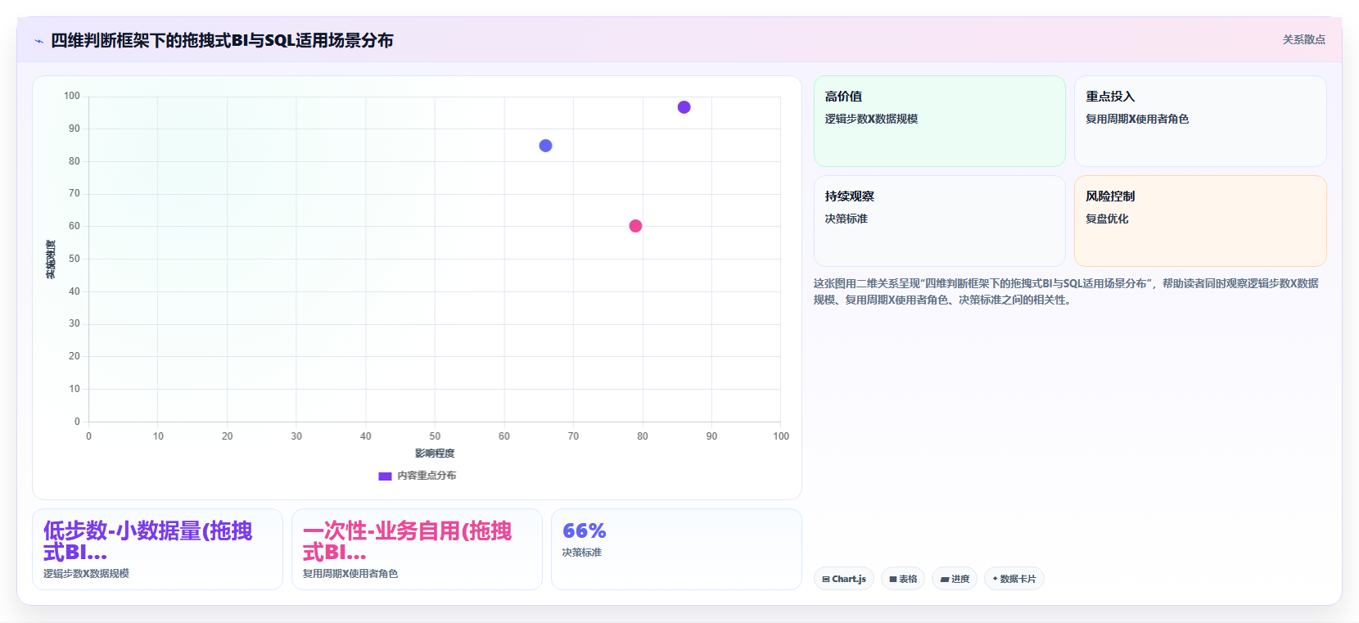This screenshot has width=1359, height=623.
Task: Click 逻辑步数X数据规模 in the 高价值 card
Action: point(871,119)
